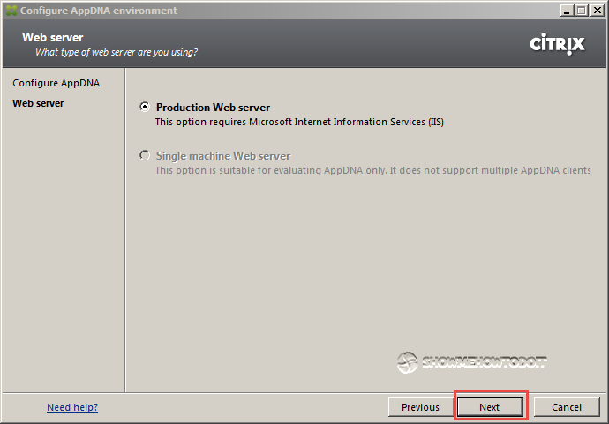609x424 pixels.
Task: Click the Next button
Action: pos(490,407)
